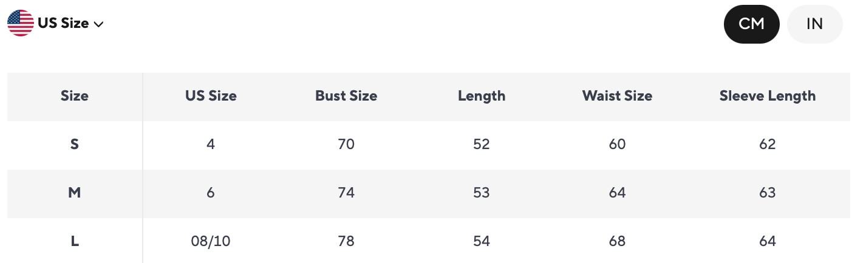
Task: Click bust size value 70
Action: click(x=346, y=144)
